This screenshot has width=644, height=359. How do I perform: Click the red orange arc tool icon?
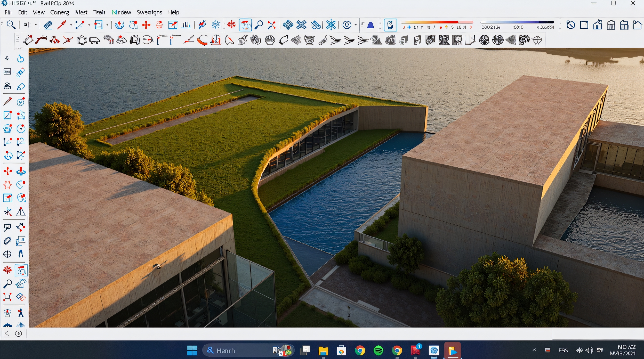pyautogui.click(x=203, y=40)
